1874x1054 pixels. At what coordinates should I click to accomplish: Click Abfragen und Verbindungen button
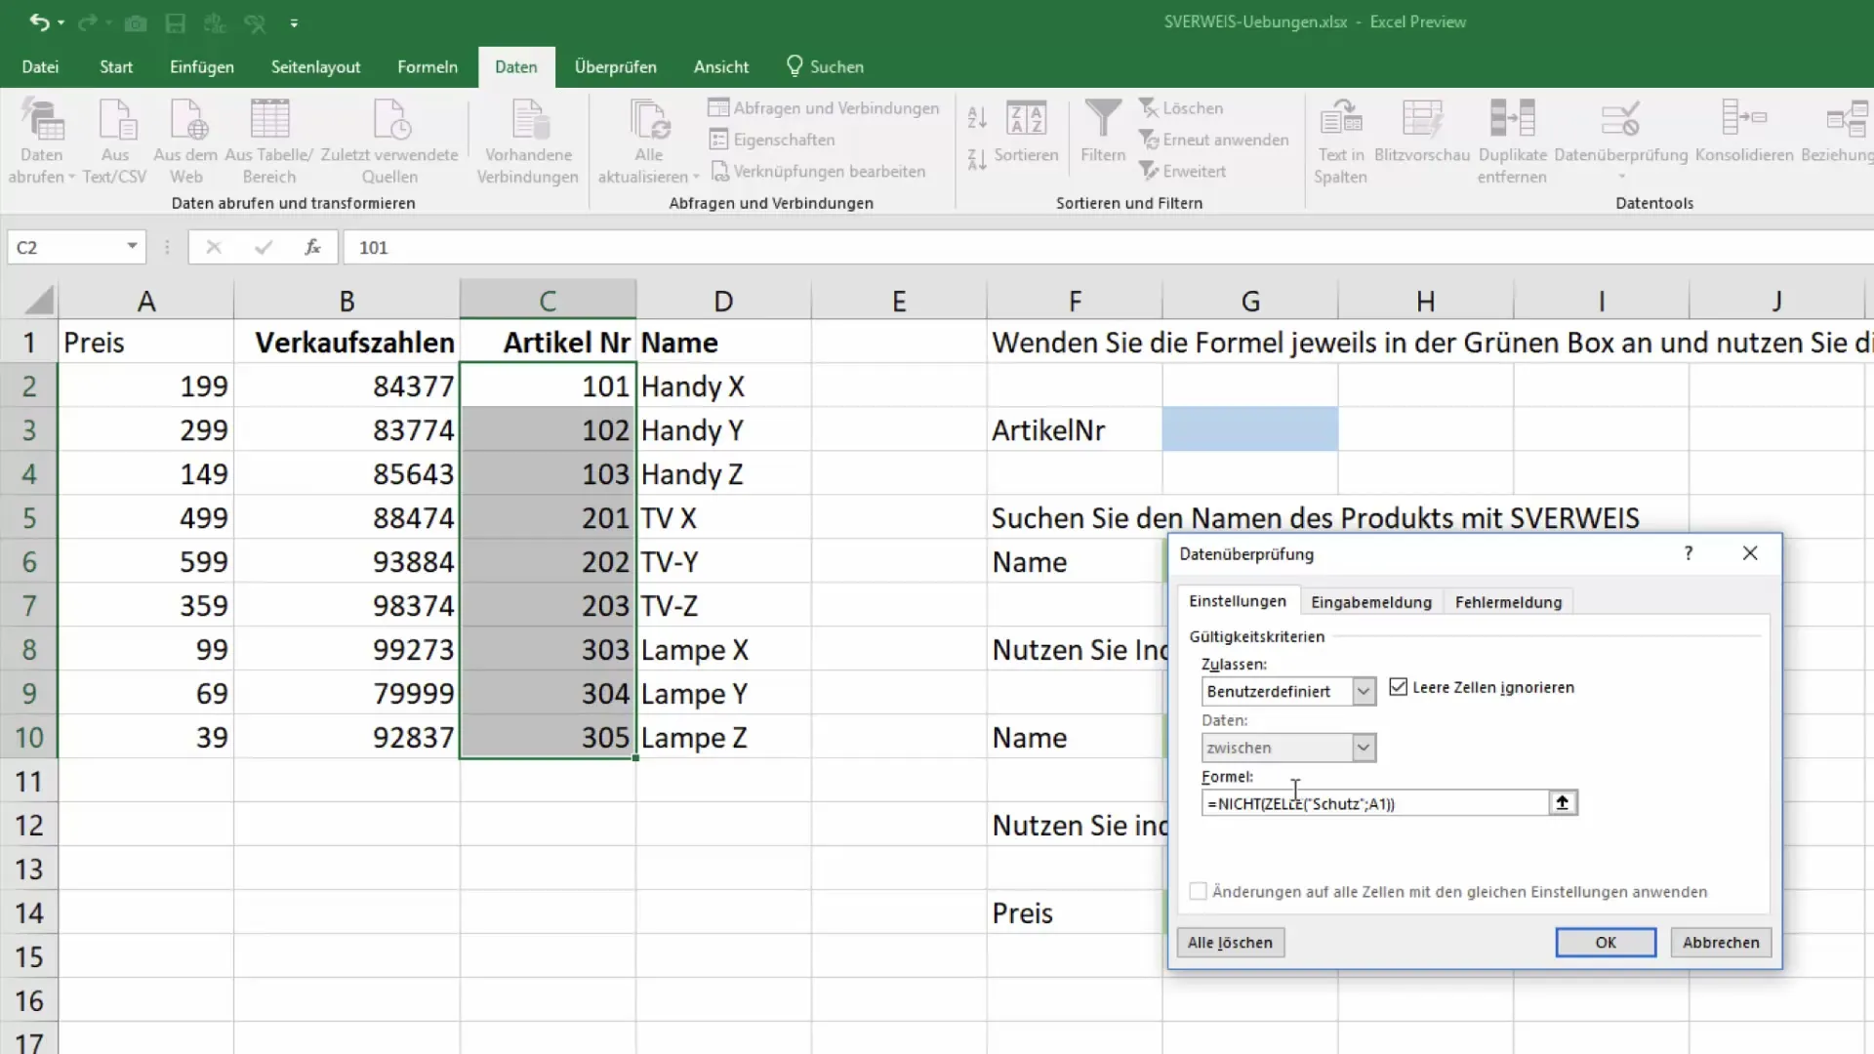coord(824,108)
